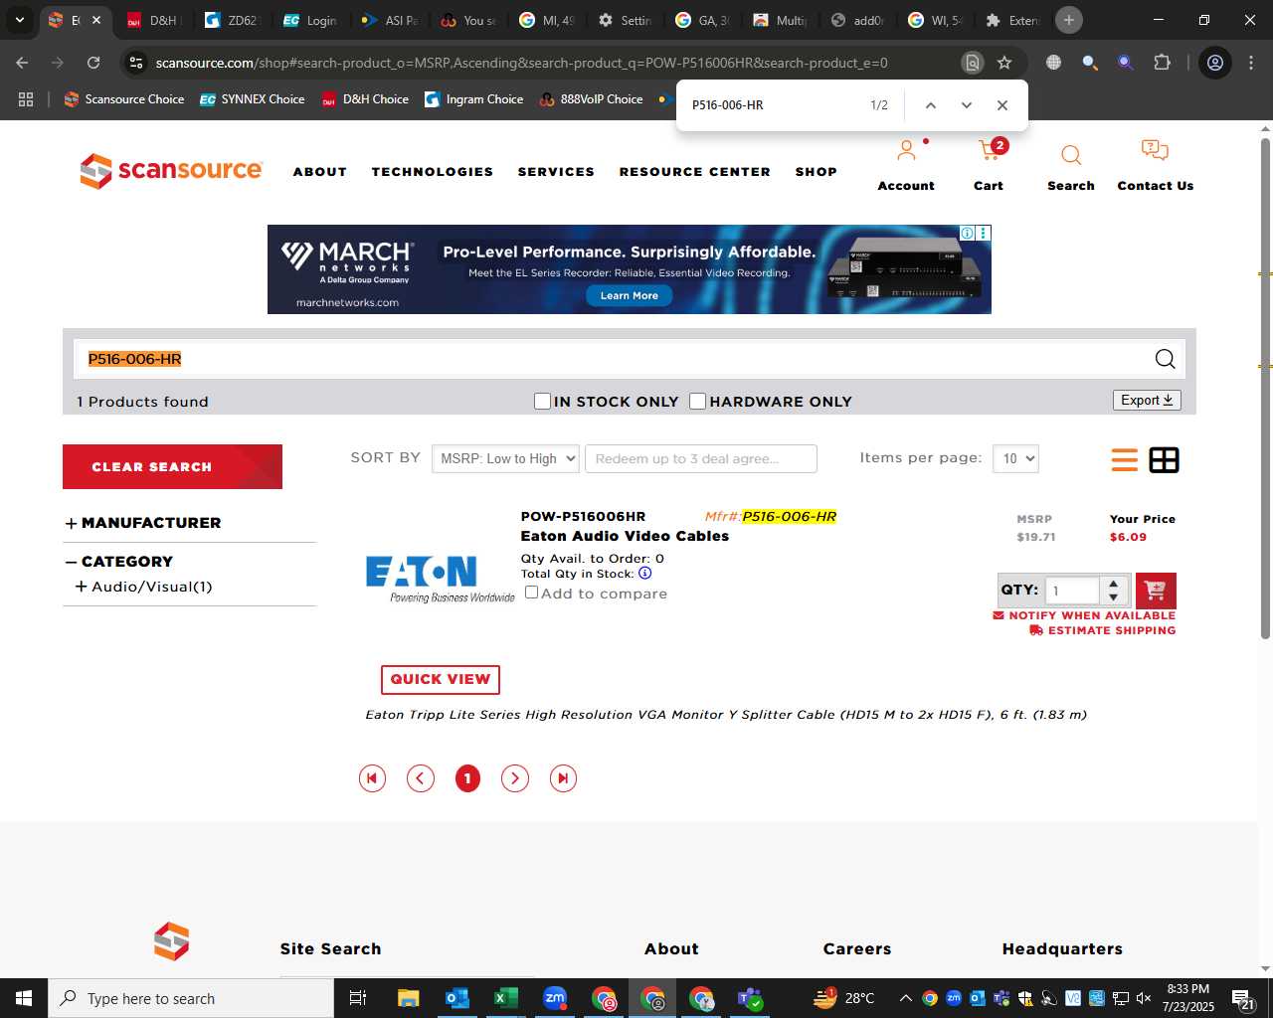
Task: Submit search with magnifier in product search box
Action: (x=1165, y=359)
